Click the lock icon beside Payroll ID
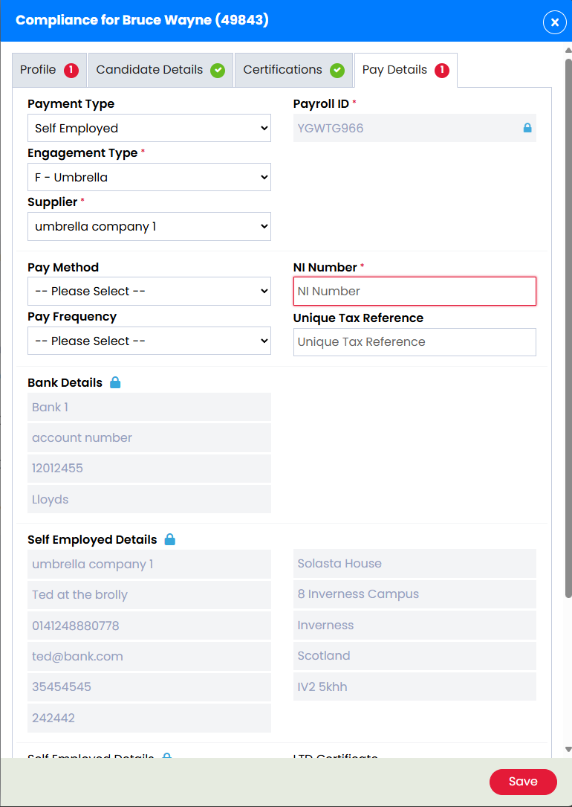The image size is (572, 807). (527, 127)
